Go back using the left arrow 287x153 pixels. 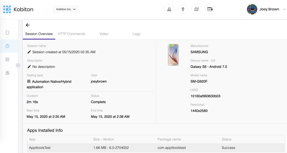(x=28, y=25)
